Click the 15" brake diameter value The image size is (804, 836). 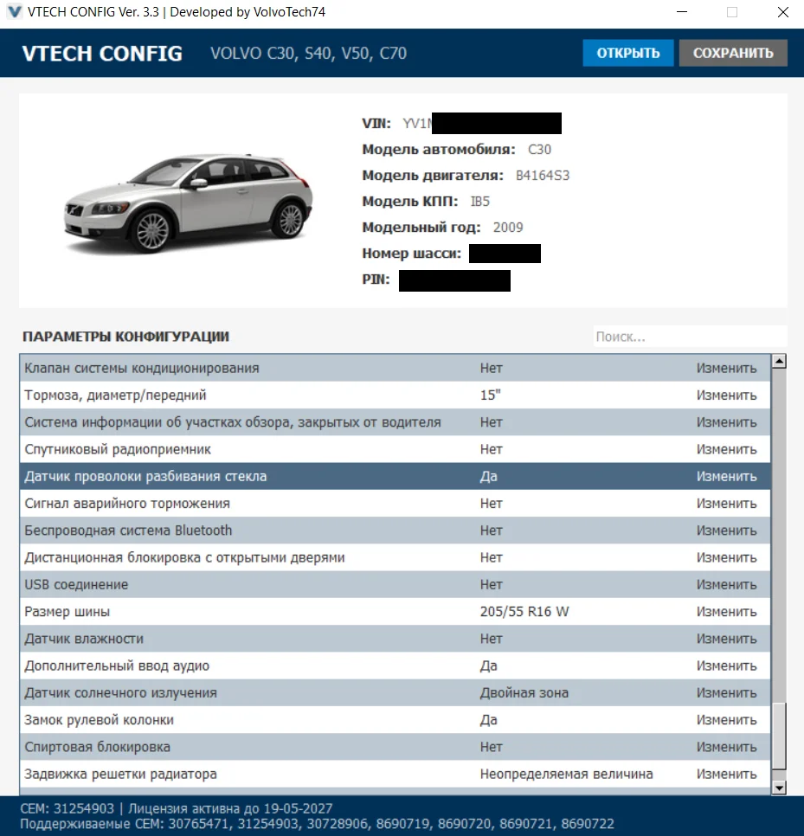click(x=491, y=395)
